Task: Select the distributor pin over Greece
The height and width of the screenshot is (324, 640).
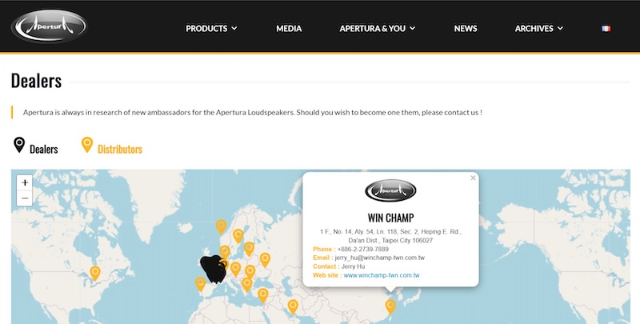Action: [x=246, y=285]
